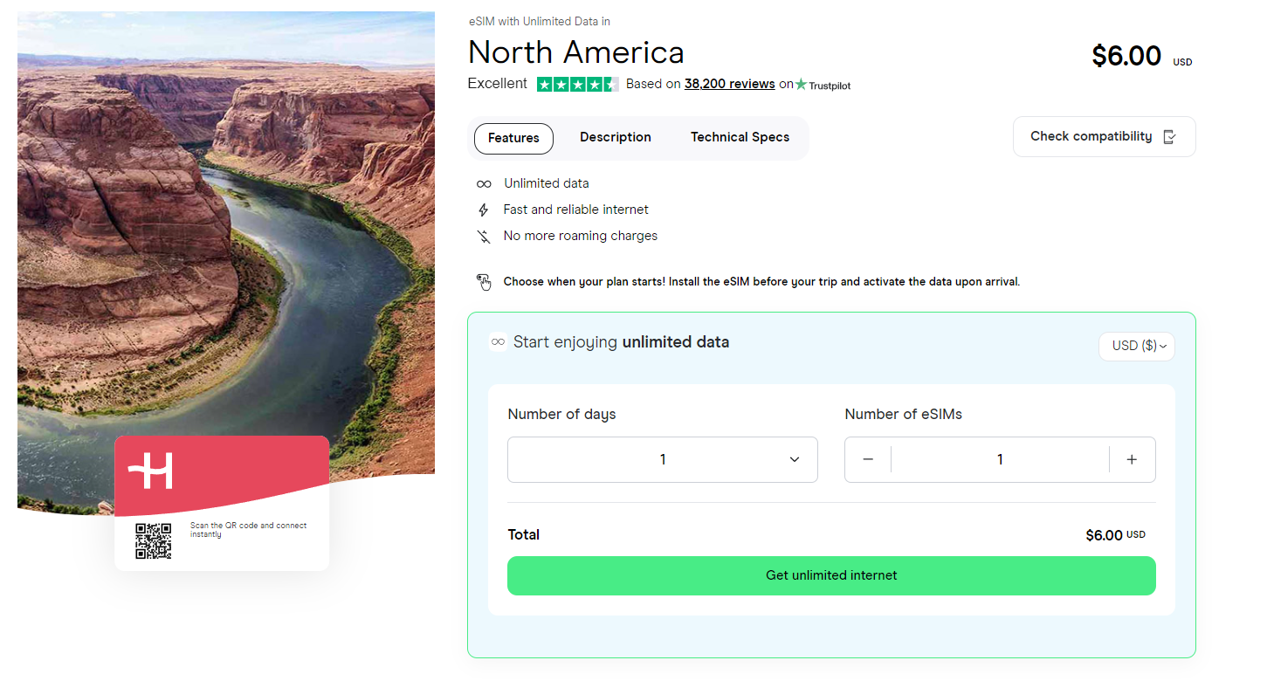This screenshot has width=1267, height=681.
Task: Decrease eSIM count with minus control
Action: tap(868, 459)
